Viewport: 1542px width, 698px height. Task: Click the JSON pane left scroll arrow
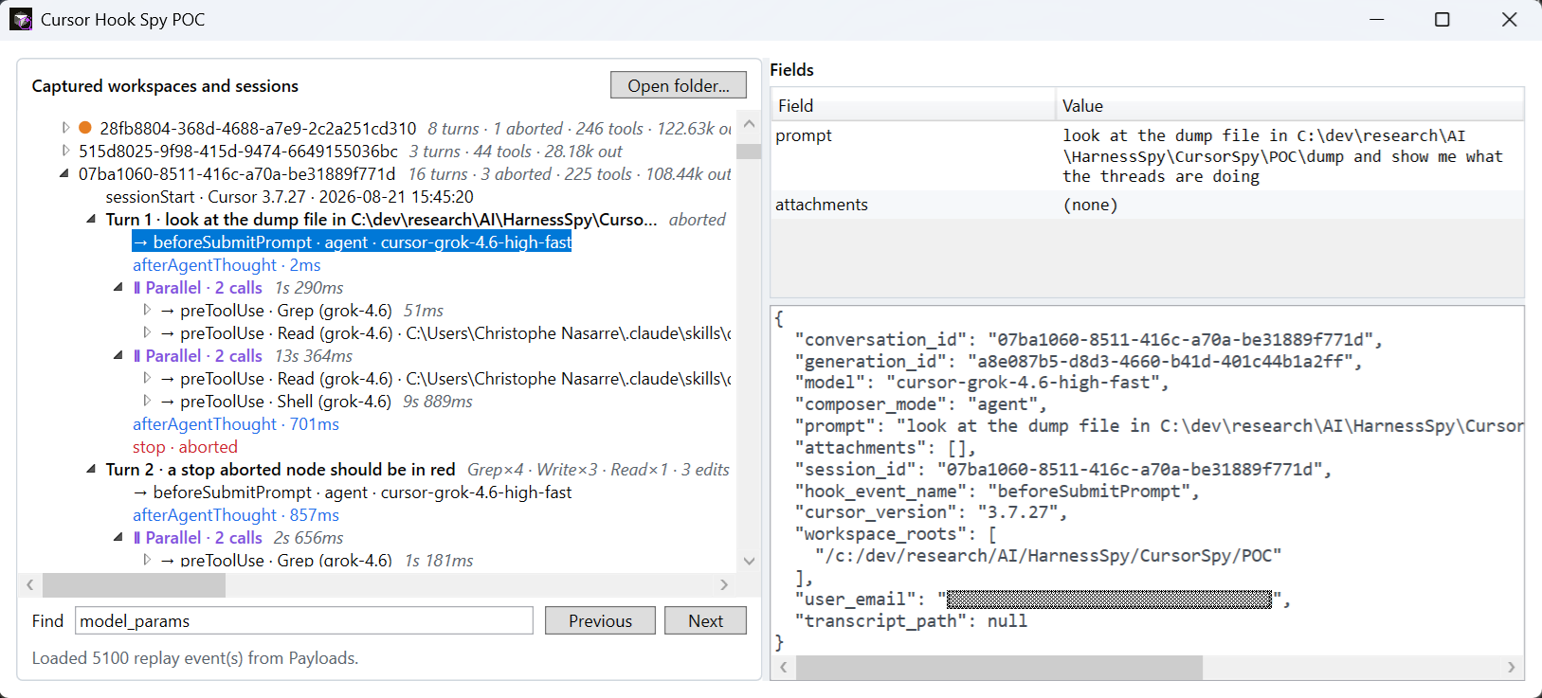point(784,668)
